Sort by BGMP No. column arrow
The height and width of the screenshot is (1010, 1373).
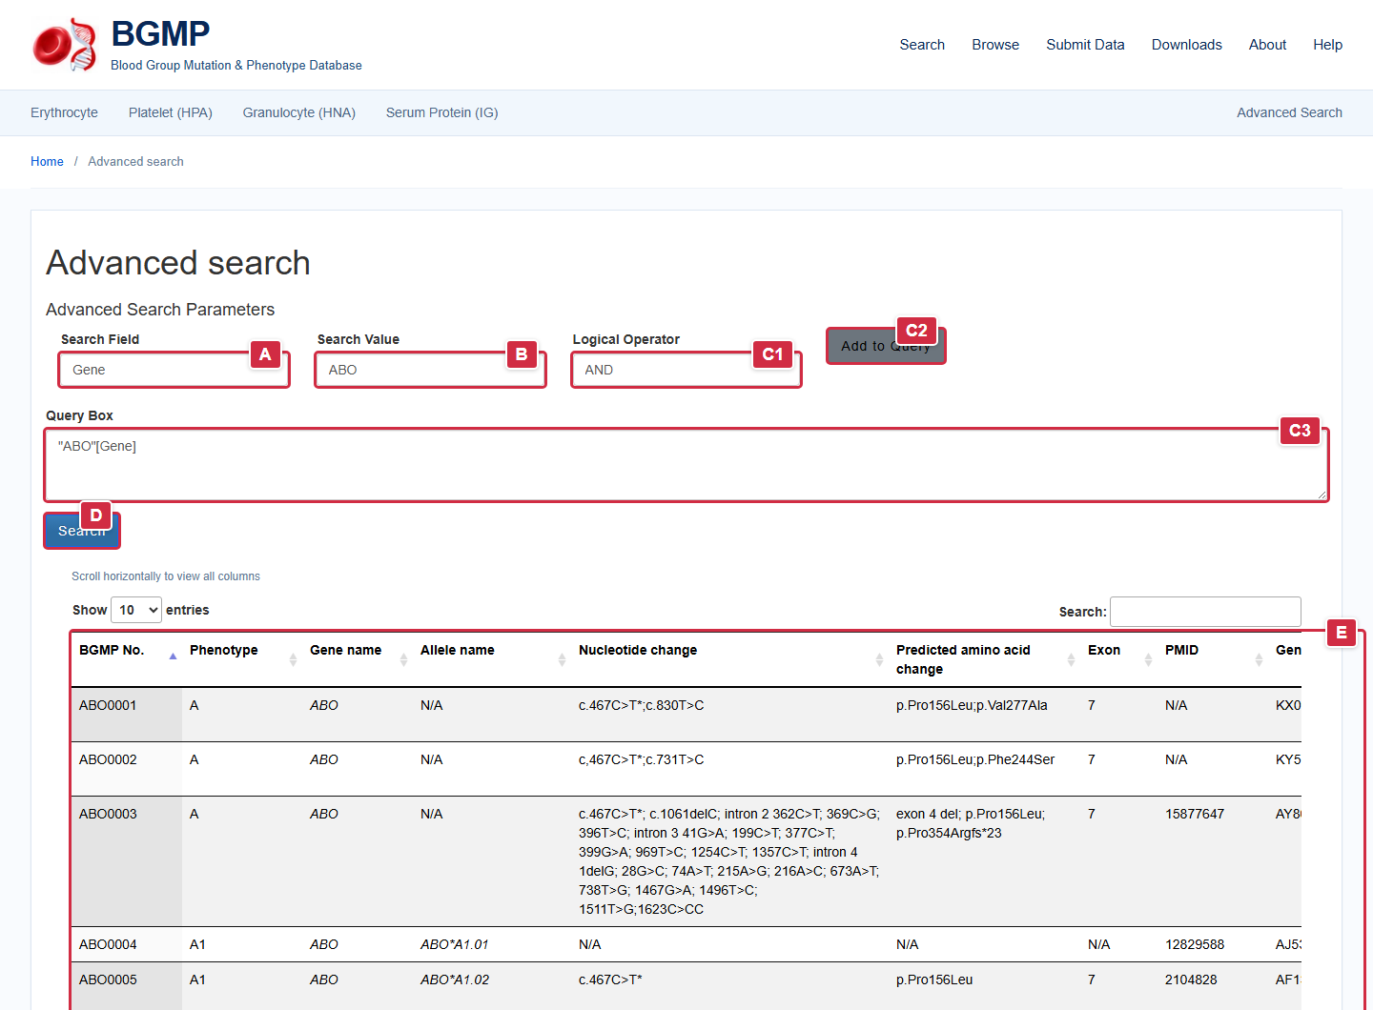click(173, 656)
